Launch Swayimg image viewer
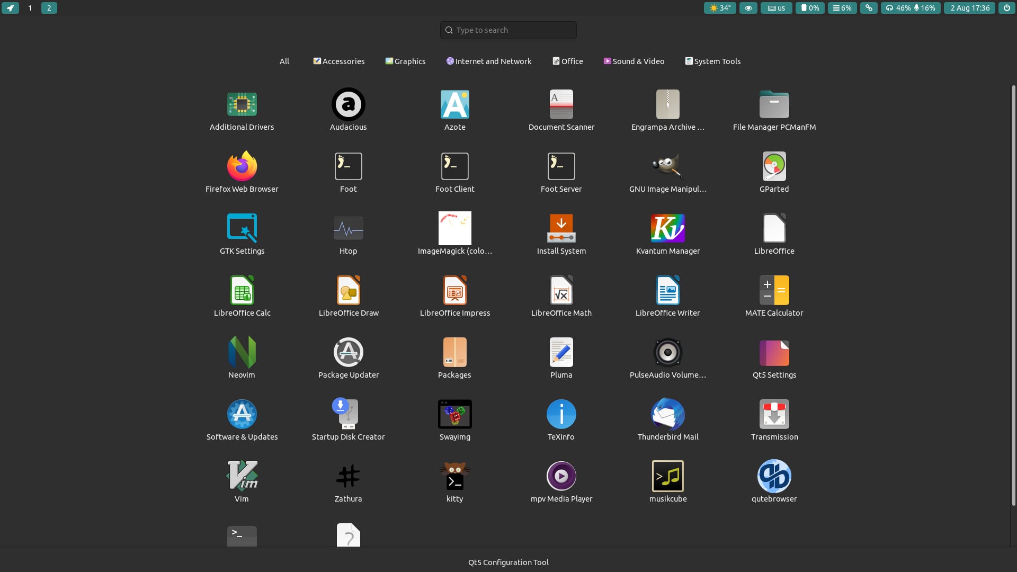Viewport: 1017px width, 572px height. click(x=455, y=420)
